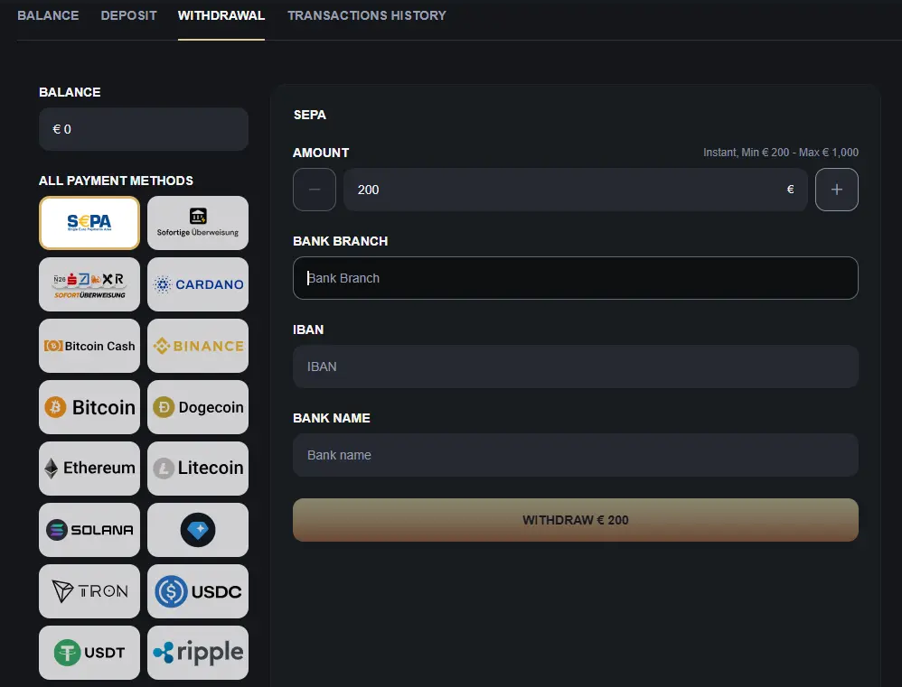This screenshot has height=687, width=902.
Task: Select the blue diamond Toncoin tile
Action: 198,530
